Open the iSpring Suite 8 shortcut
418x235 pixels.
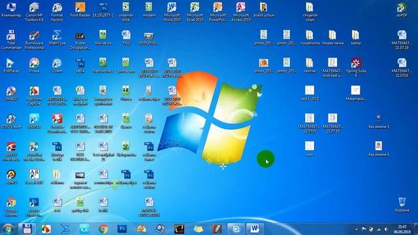click(355, 68)
